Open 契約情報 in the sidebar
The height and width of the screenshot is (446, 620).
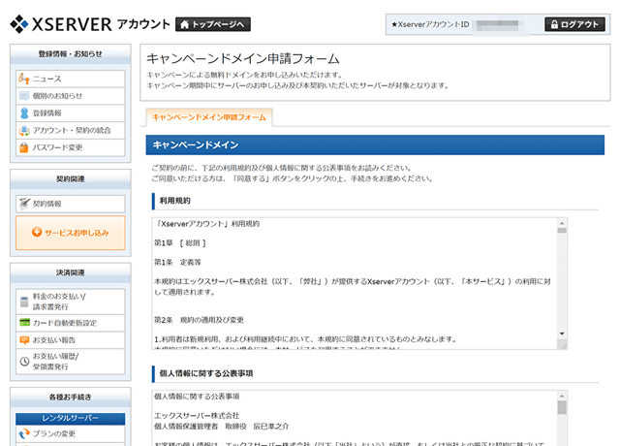click(x=71, y=204)
